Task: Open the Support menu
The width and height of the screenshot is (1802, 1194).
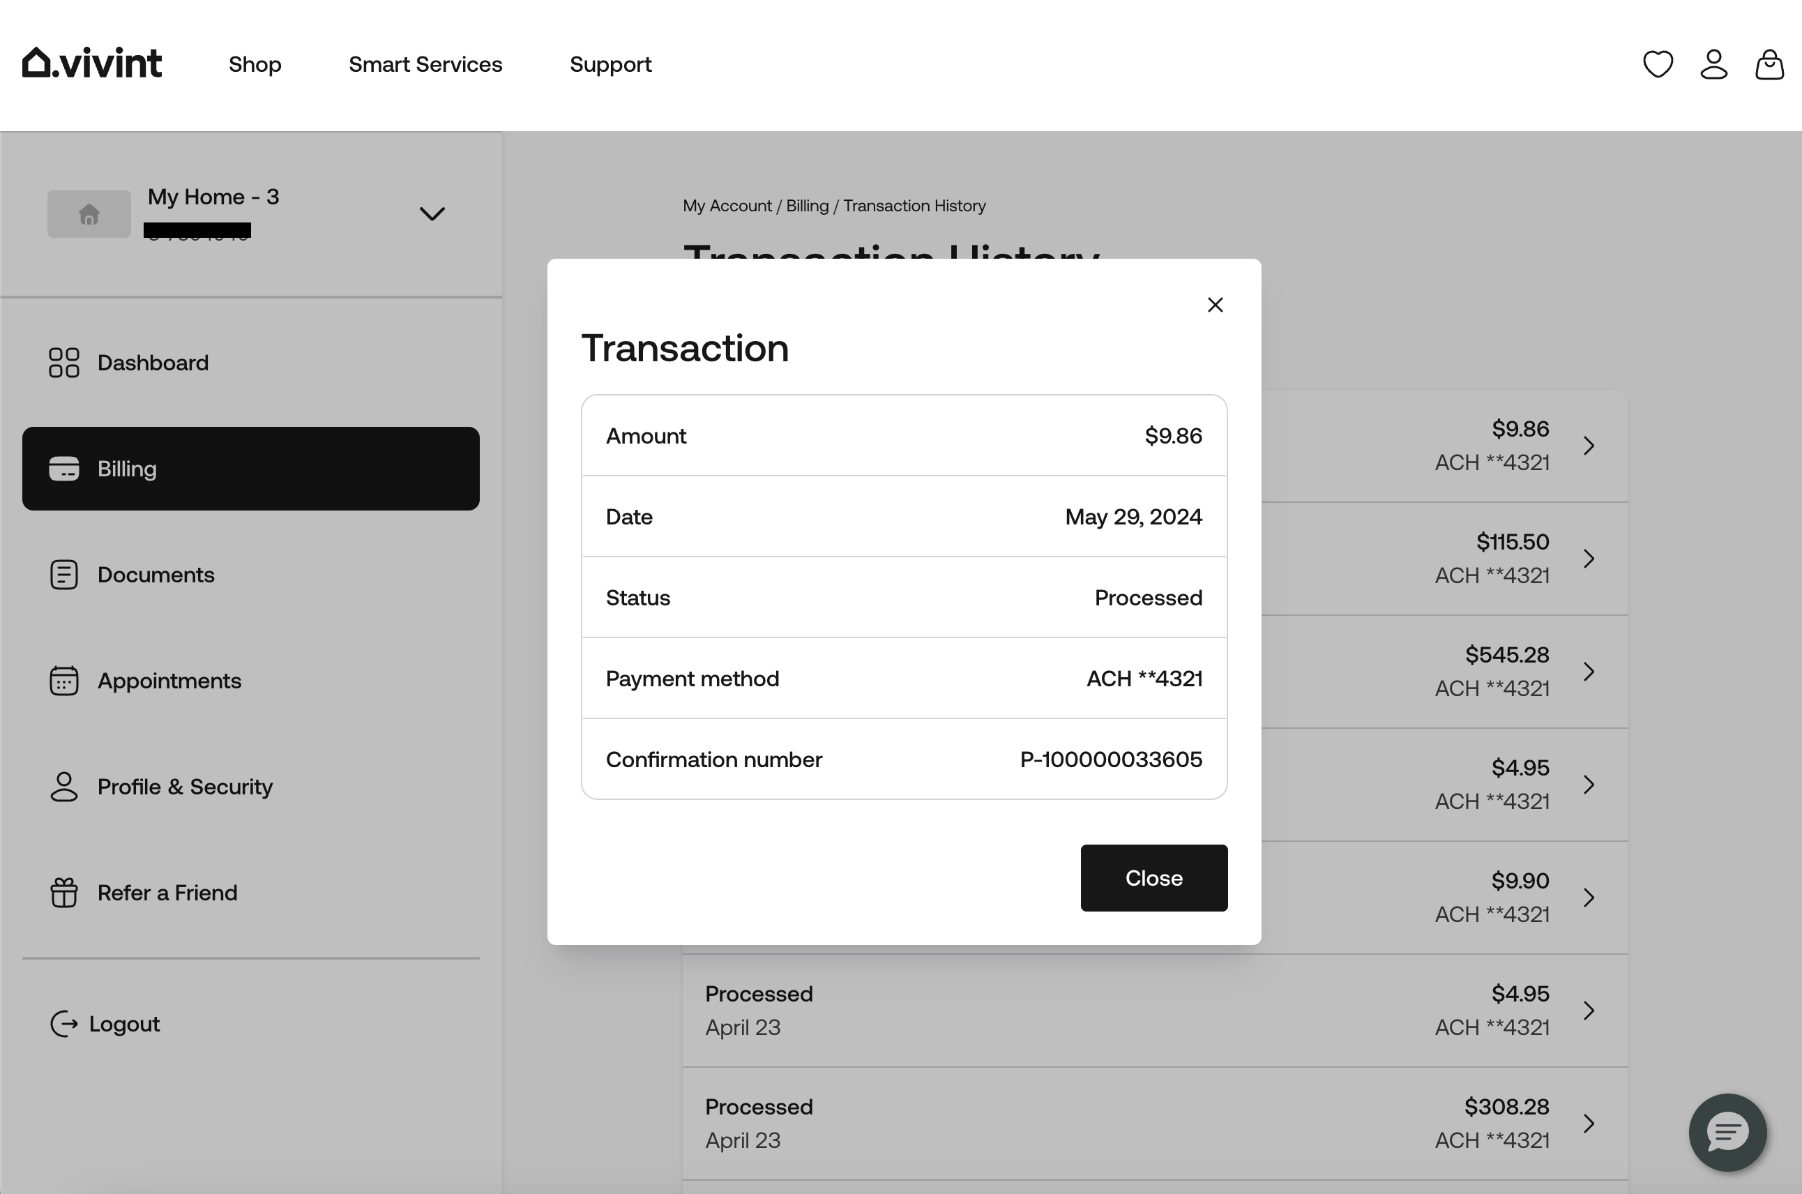Action: tap(611, 64)
